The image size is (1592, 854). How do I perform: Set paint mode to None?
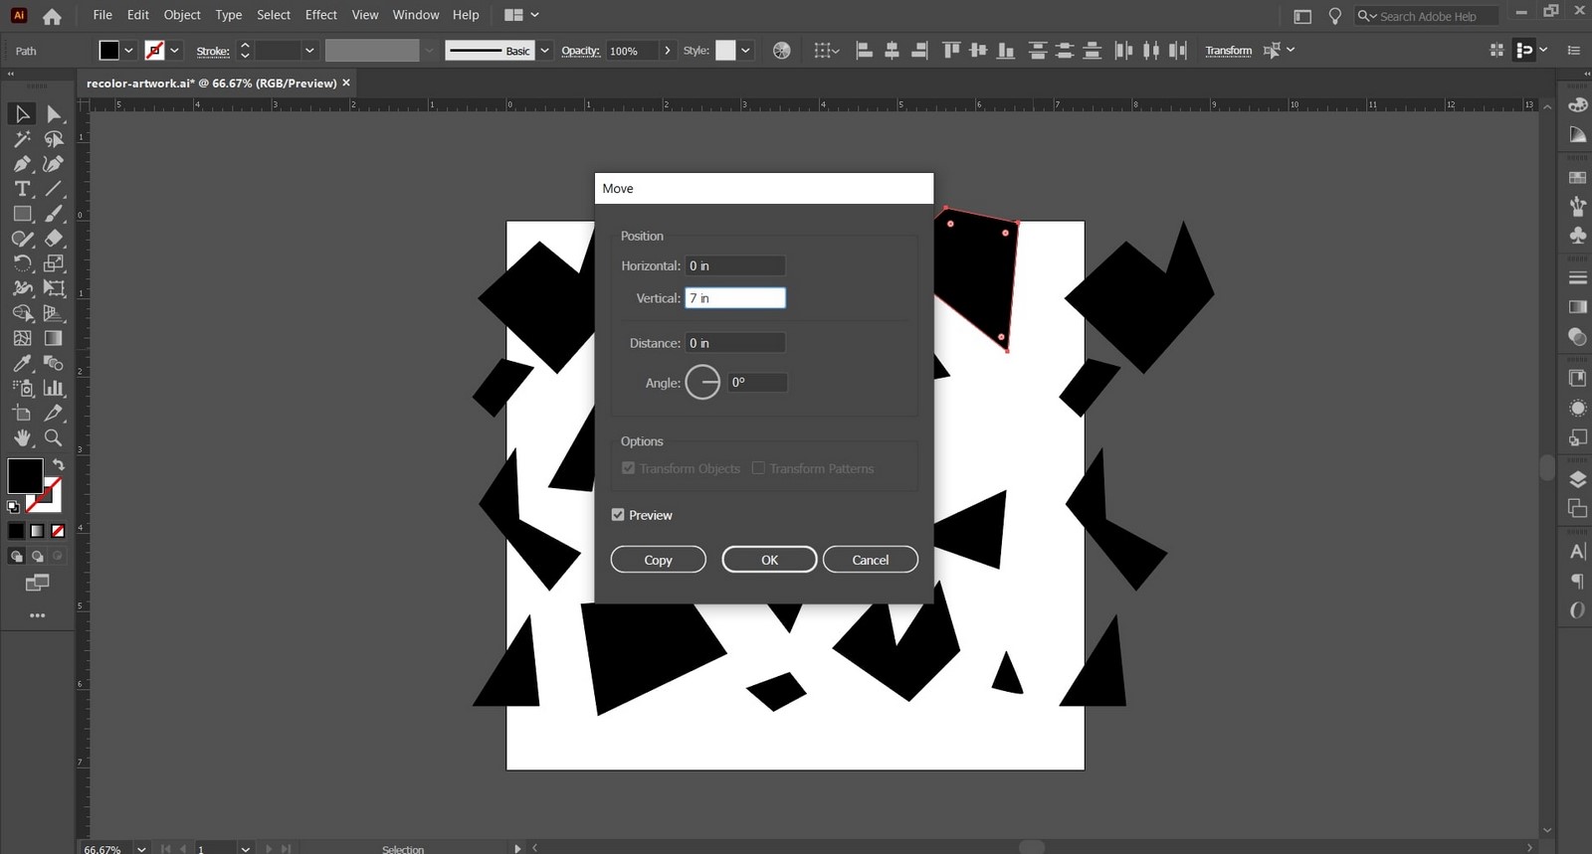point(58,531)
